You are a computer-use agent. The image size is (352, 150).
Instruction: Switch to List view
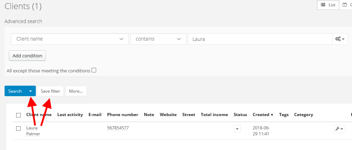pyautogui.click(x=328, y=5)
